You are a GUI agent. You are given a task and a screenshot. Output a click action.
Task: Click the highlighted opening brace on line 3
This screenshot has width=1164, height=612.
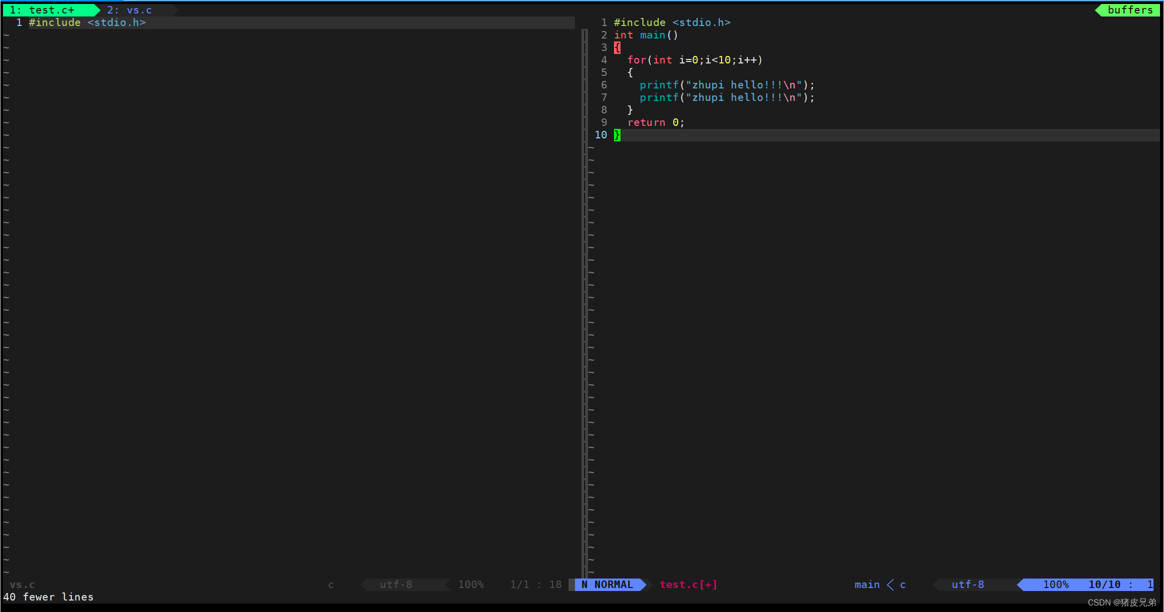coord(617,47)
